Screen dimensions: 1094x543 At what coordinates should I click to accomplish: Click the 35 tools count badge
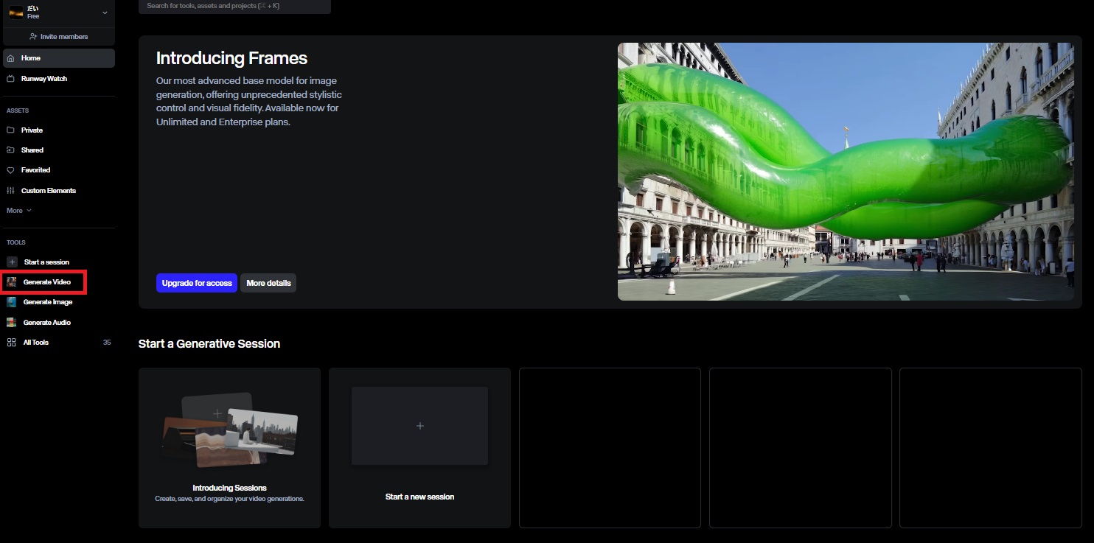click(x=107, y=343)
